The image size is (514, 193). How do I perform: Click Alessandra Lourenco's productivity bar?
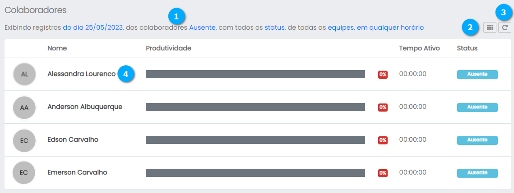tap(255, 74)
